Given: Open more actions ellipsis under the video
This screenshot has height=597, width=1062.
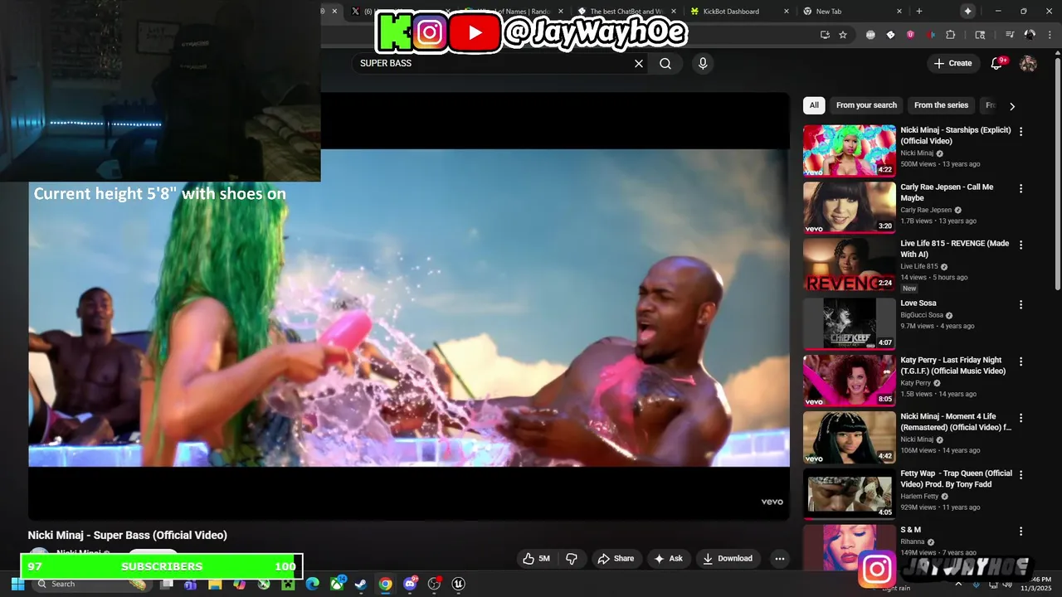Looking at the screenshot, I should [x=779, y=559].
